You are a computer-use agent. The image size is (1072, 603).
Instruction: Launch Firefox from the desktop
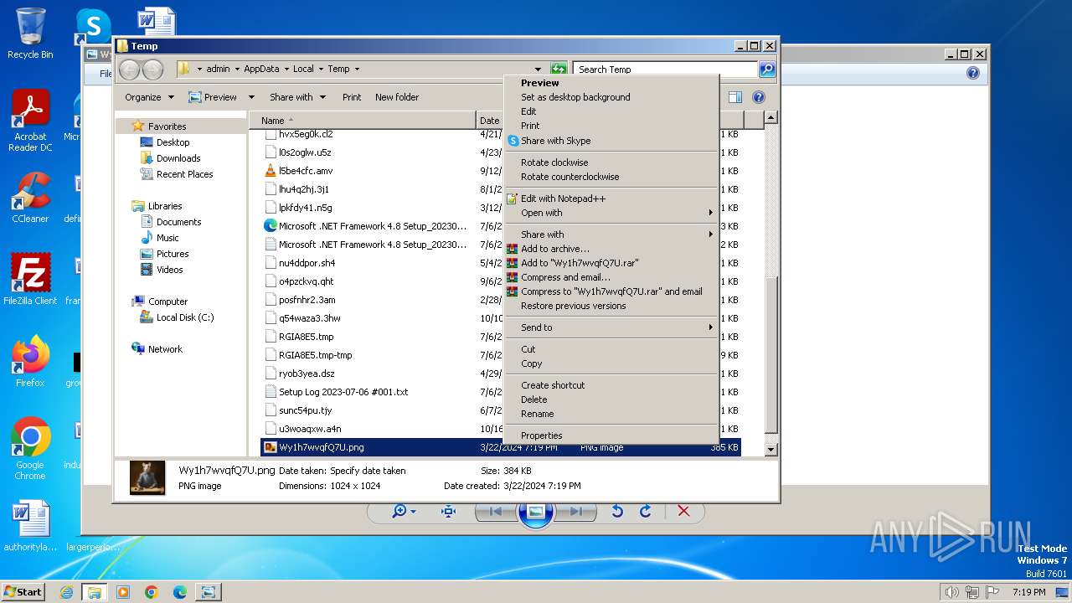[30, 362]
